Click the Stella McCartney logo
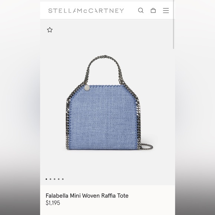Image resolution: width=215 pixels, height=215 pixels. pyautogui.click(x=86, y=10)
